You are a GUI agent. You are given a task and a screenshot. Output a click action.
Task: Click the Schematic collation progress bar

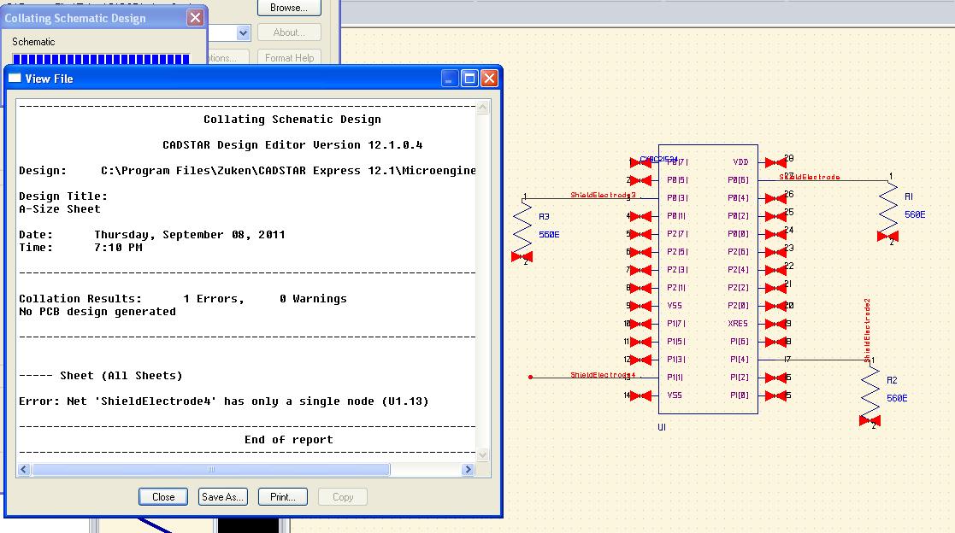pyautogui.click(x=101, y=59)
